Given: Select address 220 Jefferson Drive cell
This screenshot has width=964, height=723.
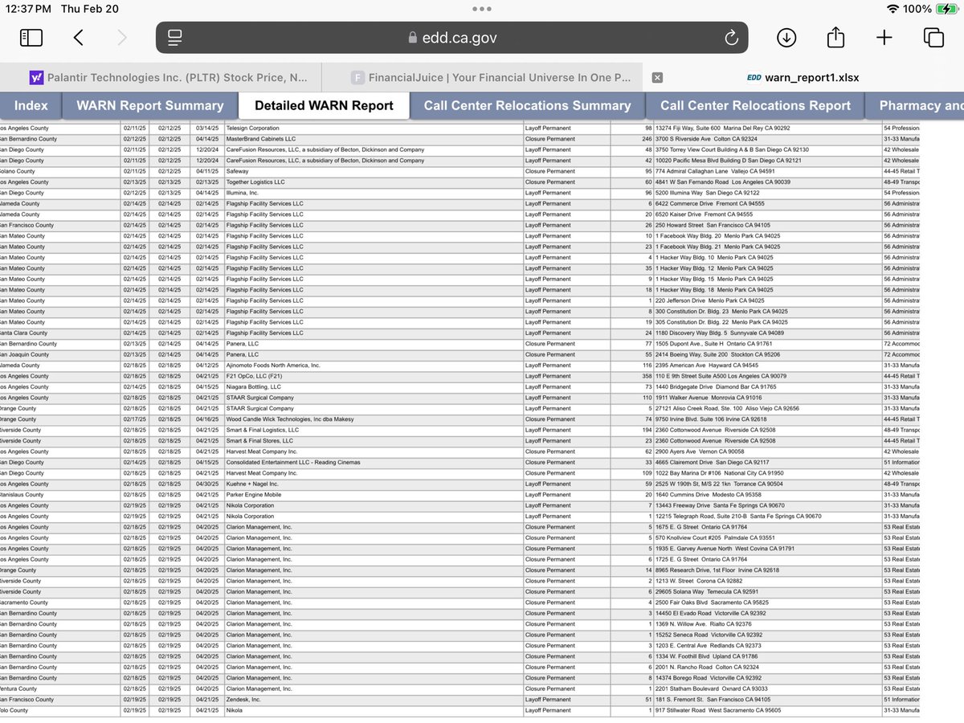Looking at the screenshot, I should [x=767, y=300].
